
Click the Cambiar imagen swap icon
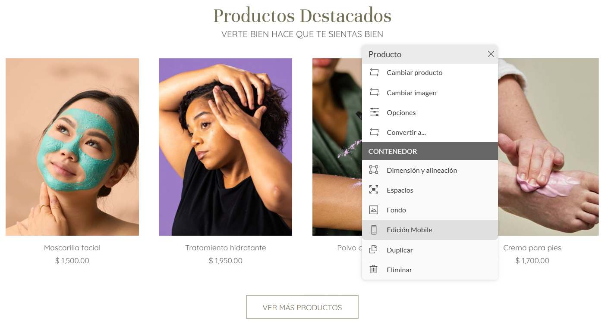(x=374, y=93)
